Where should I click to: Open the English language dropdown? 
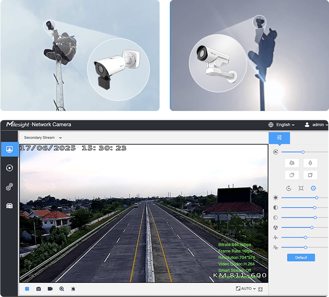(282, 125)
